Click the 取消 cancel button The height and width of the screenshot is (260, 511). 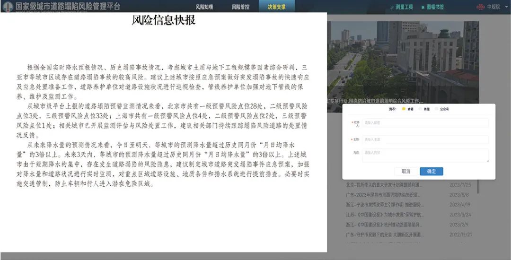coord(405,171)
